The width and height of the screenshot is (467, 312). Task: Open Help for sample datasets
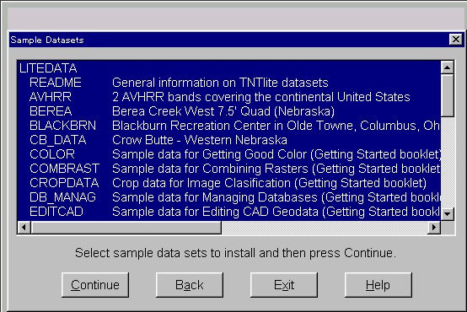click(378, 285)
